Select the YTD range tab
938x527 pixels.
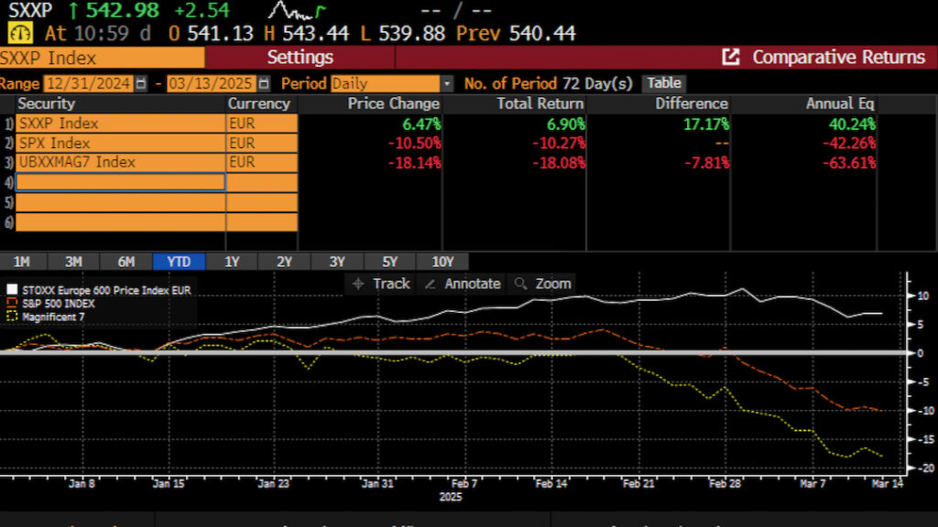179,262
